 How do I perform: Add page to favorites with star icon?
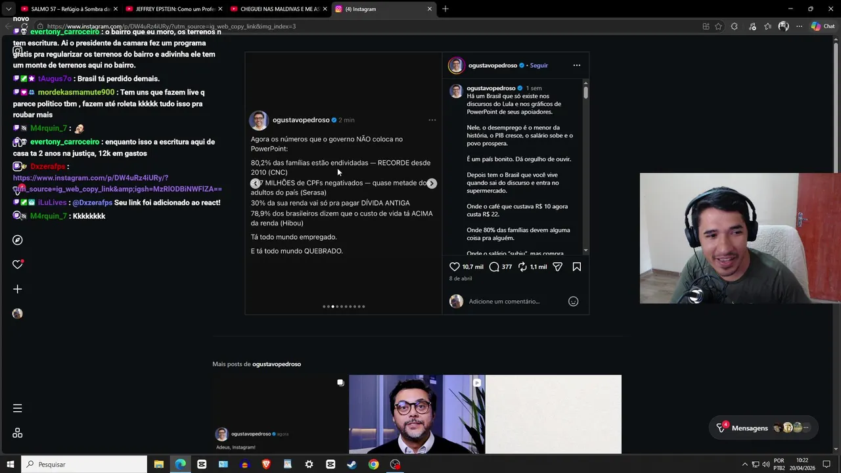[x=719, y=26]
